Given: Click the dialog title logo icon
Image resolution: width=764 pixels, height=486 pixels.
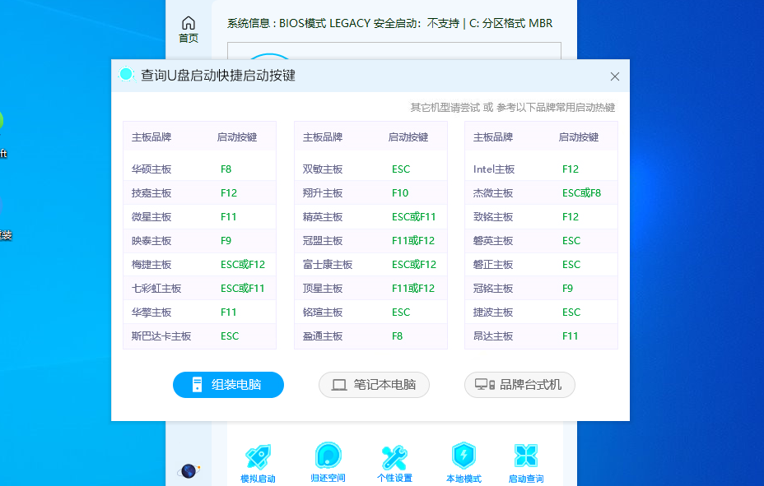Looking at the screenshot, I should [x=126, y=75].
